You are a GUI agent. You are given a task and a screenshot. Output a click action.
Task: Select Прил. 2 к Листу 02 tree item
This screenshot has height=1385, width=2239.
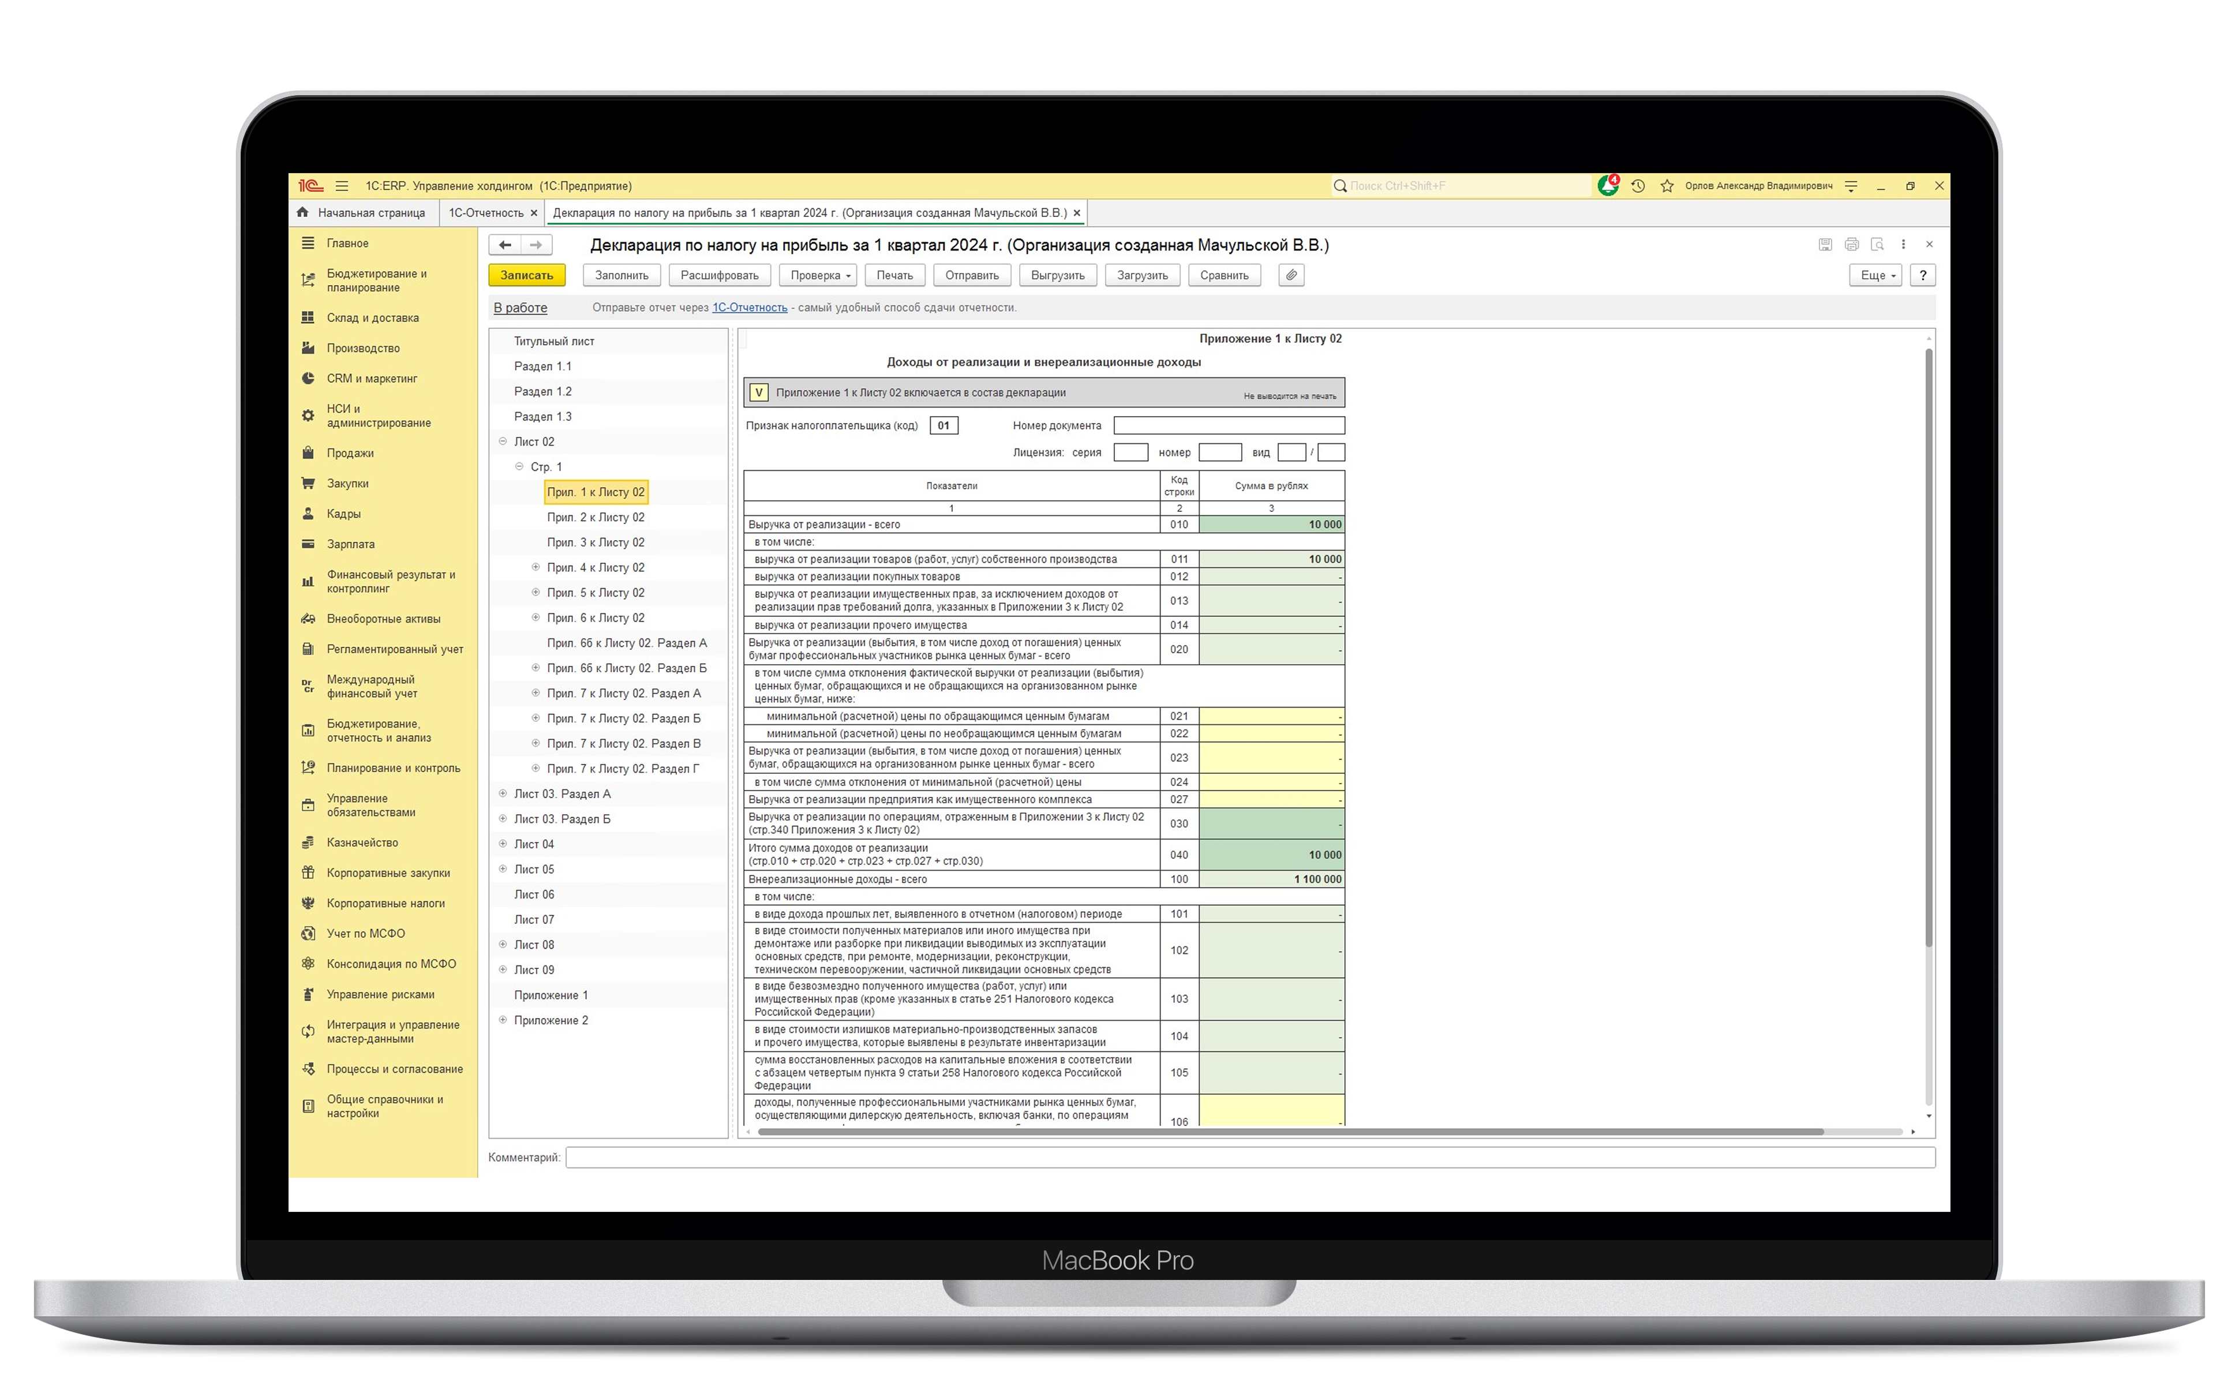tap(595, 516)
